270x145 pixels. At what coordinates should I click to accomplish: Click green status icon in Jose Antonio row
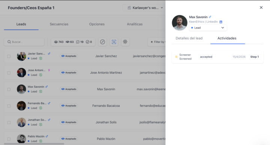40,75
